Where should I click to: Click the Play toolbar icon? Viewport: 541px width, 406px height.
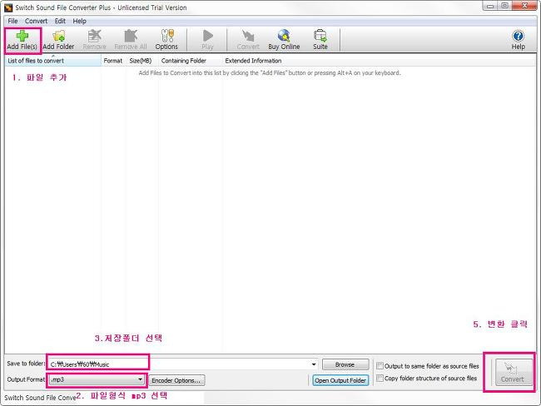(x=207, y=40)
